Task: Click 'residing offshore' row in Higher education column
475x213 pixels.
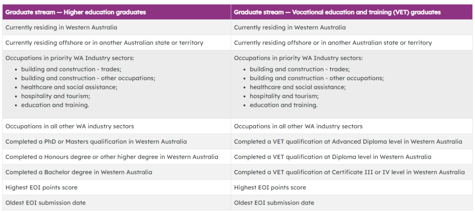Action: click(x=104, y=43)
